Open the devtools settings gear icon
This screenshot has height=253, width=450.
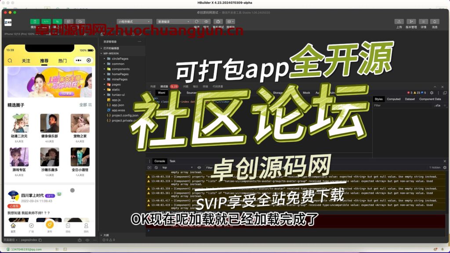[x=432, y=93]
